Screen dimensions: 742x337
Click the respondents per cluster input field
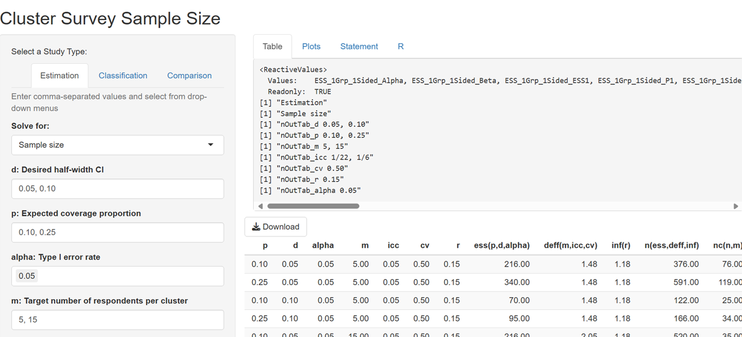point(117,320)
